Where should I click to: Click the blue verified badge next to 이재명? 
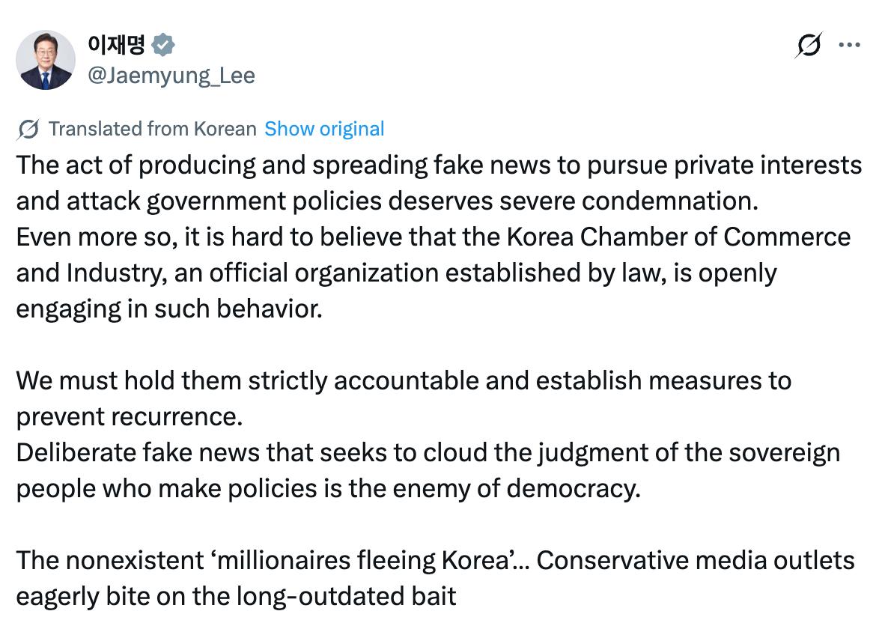(163, 46)
